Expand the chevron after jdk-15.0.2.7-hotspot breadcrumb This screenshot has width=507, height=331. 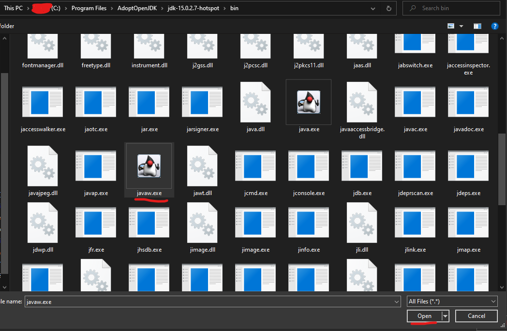[225, 8]
